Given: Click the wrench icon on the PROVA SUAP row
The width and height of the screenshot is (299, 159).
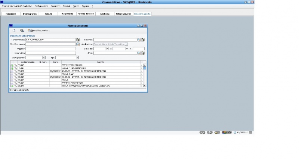Looking at the screenshot, I should point(16,74).
